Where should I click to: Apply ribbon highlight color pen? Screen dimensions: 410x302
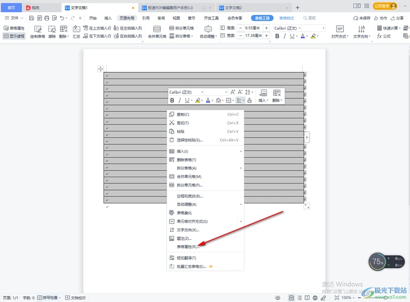pos(313,36)
